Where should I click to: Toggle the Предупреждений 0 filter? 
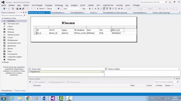[56, 82]
